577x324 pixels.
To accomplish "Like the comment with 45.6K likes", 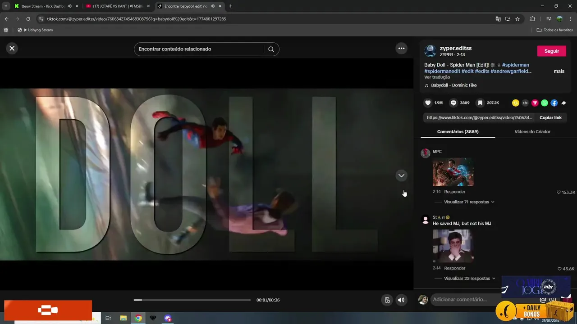I will pyautogui.click(x=559, y=269).
